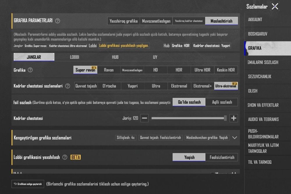Choose Muvozanatlashgan in Grafika row
Viewport: 291px width, 194px height.
[132, 70]
